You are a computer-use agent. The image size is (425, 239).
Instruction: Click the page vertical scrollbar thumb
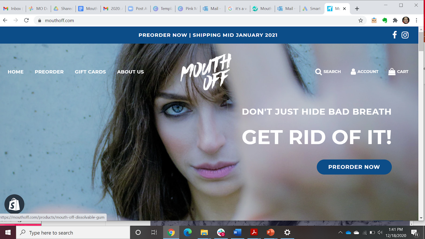click(x=421, y=41)
